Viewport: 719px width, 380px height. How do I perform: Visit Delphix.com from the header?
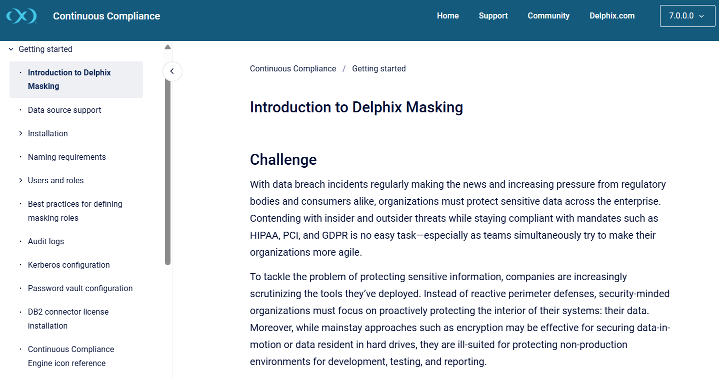coord(611,15)
